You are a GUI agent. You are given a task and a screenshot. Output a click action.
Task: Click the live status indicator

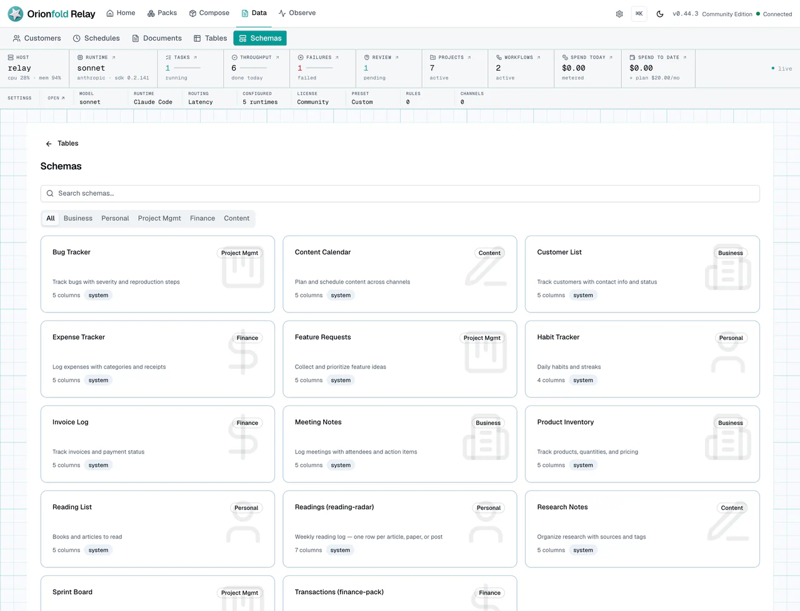(782, 69)
